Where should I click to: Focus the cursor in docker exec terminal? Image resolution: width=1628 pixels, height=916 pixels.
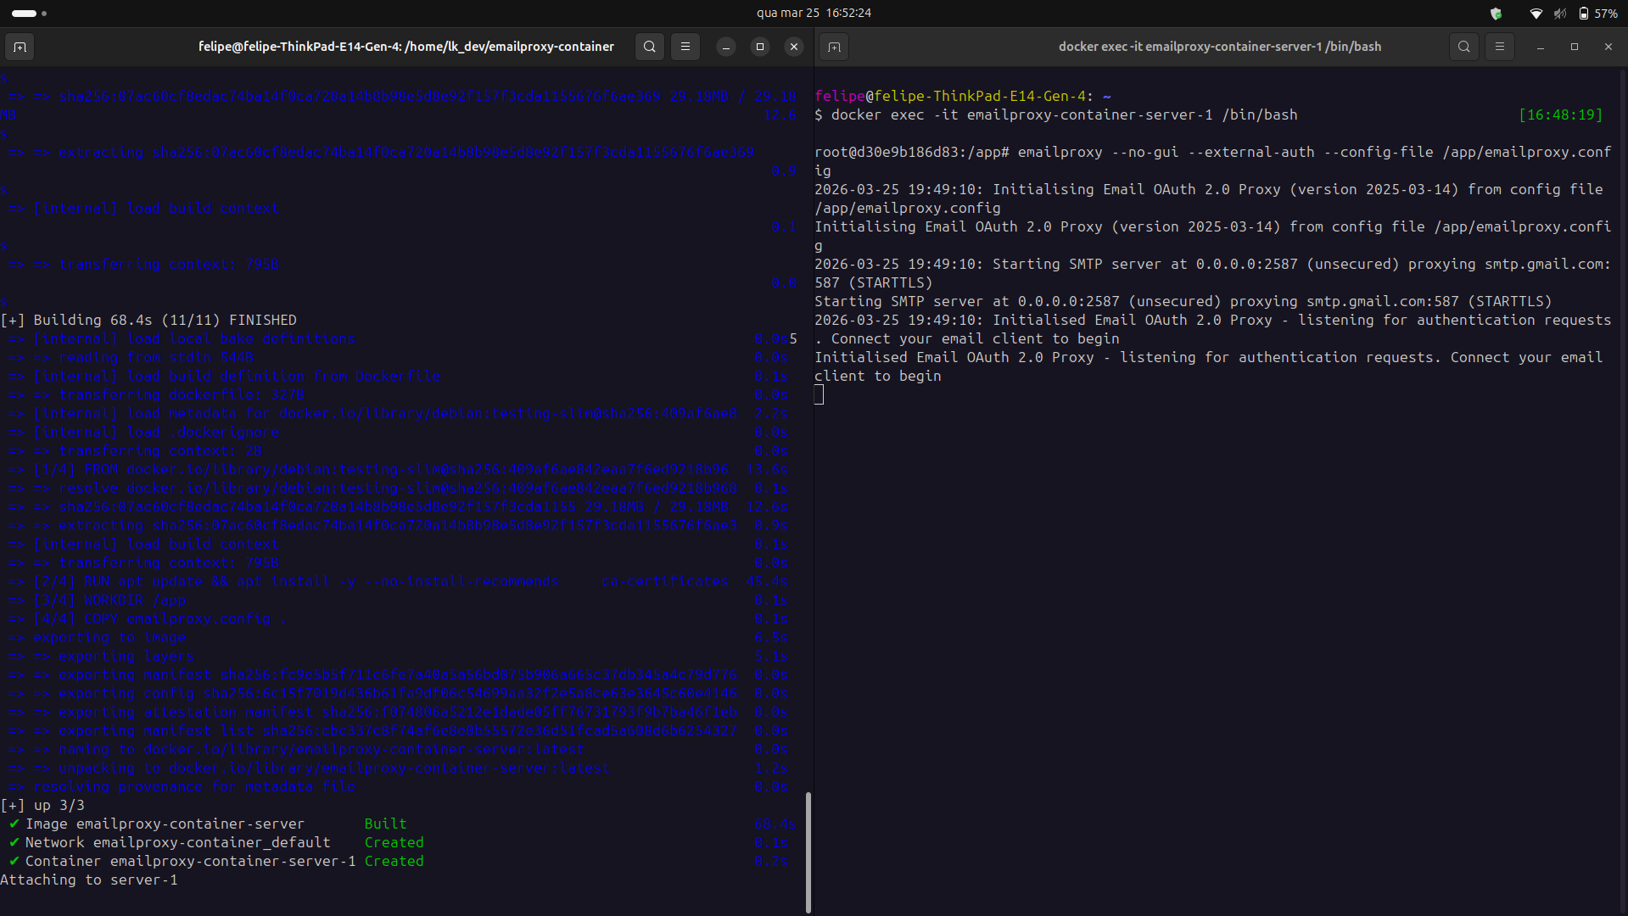click(820, 395)
